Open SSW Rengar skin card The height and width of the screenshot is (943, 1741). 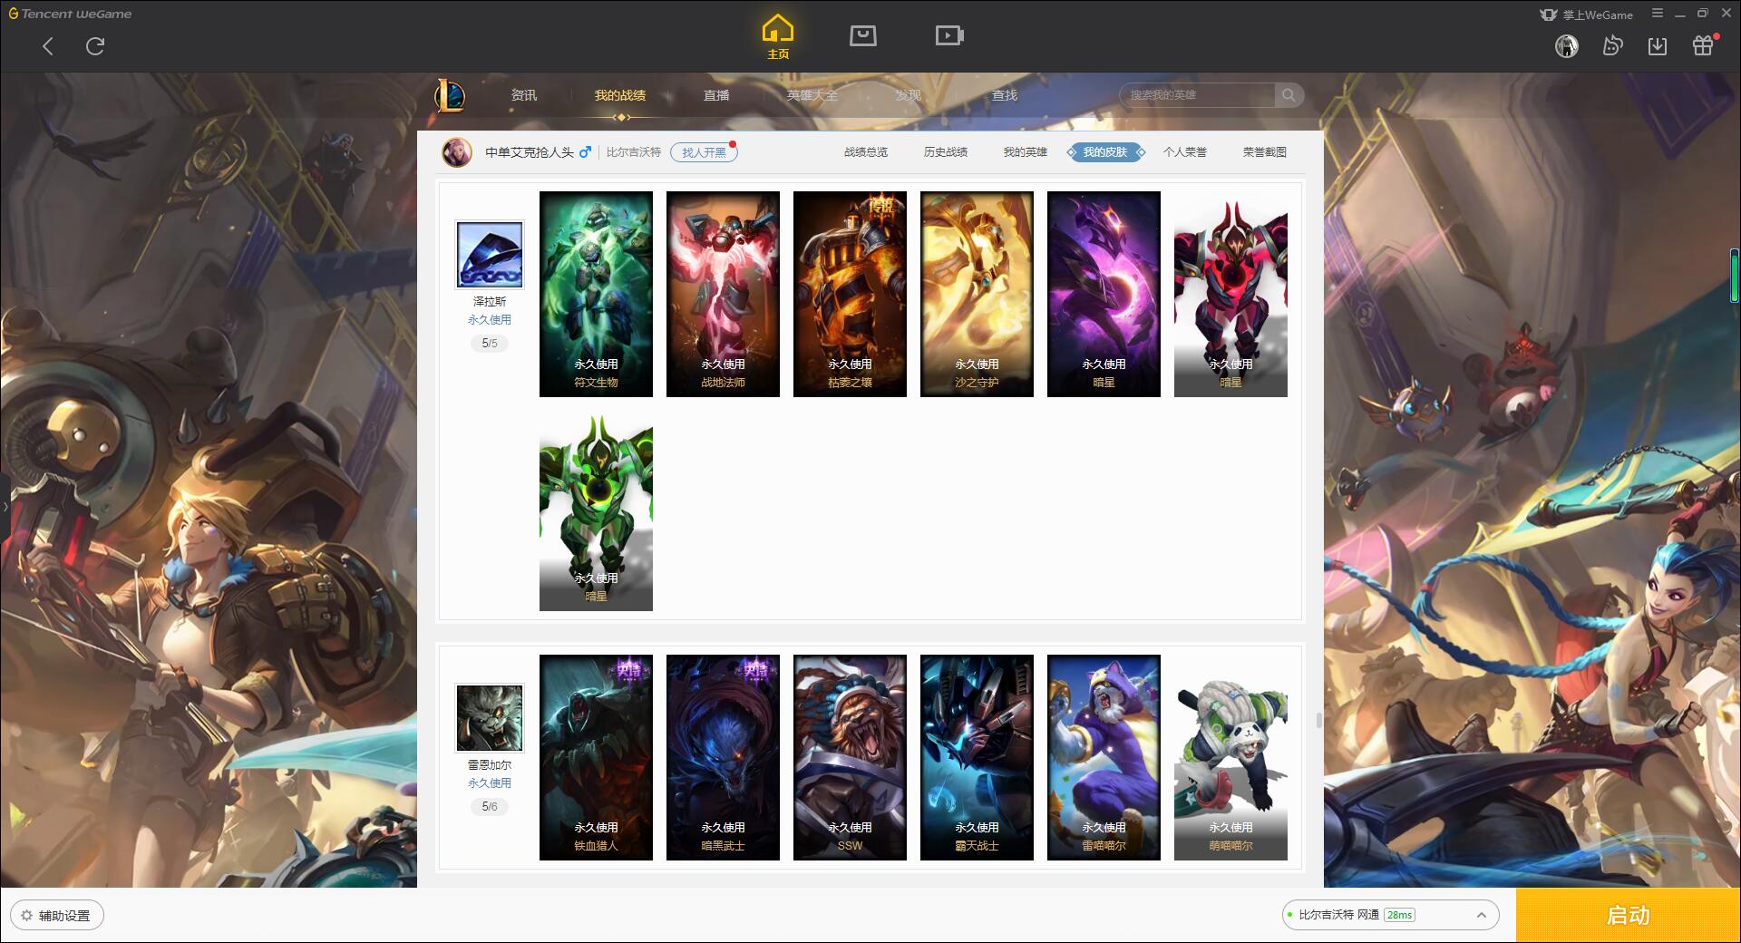pos(850,757)
